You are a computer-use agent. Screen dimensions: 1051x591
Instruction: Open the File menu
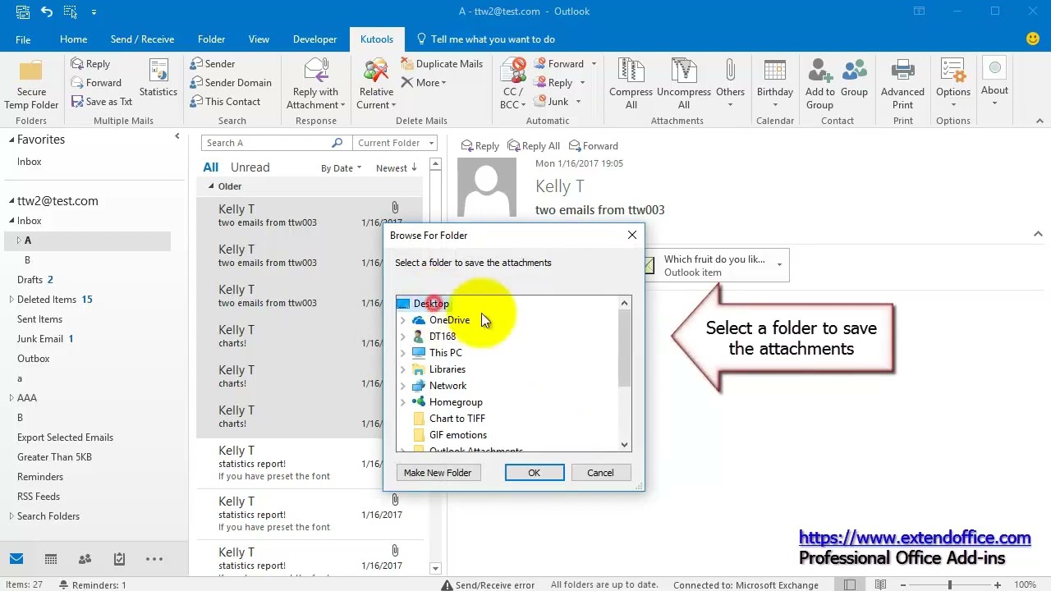click(23, 39)
